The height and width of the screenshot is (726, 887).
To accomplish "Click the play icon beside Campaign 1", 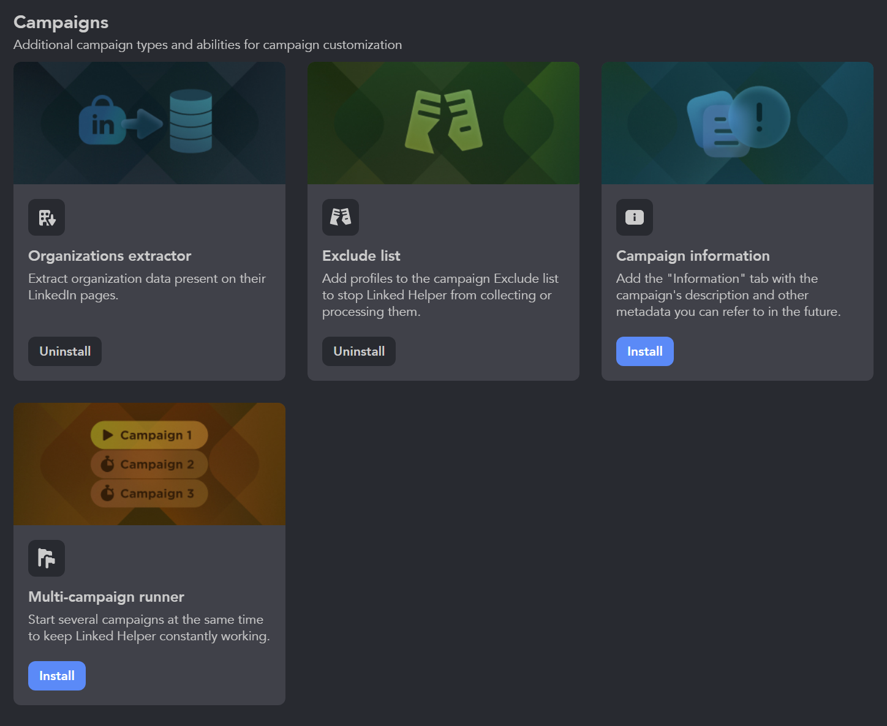I will pos(107,435).
